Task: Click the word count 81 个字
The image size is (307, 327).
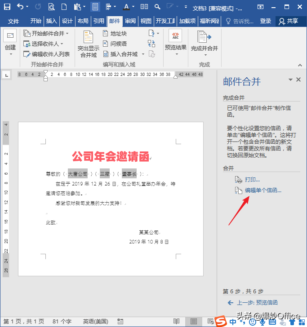Action: [62, 321]
